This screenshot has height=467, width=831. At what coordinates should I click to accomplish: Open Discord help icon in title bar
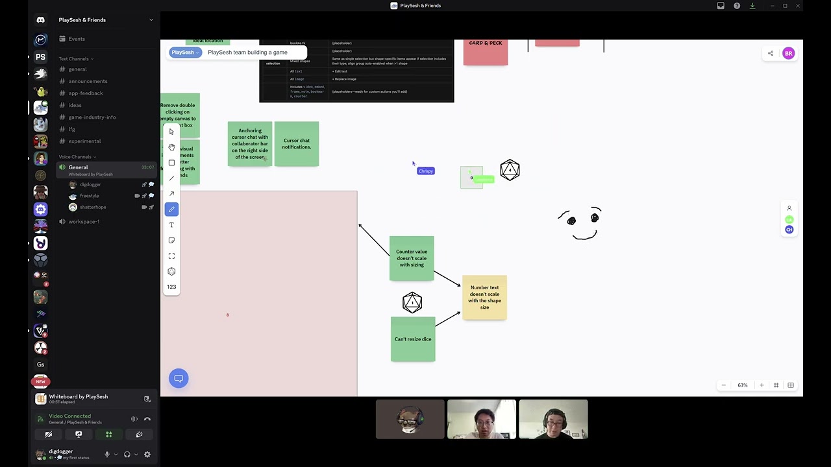[737, 6]
